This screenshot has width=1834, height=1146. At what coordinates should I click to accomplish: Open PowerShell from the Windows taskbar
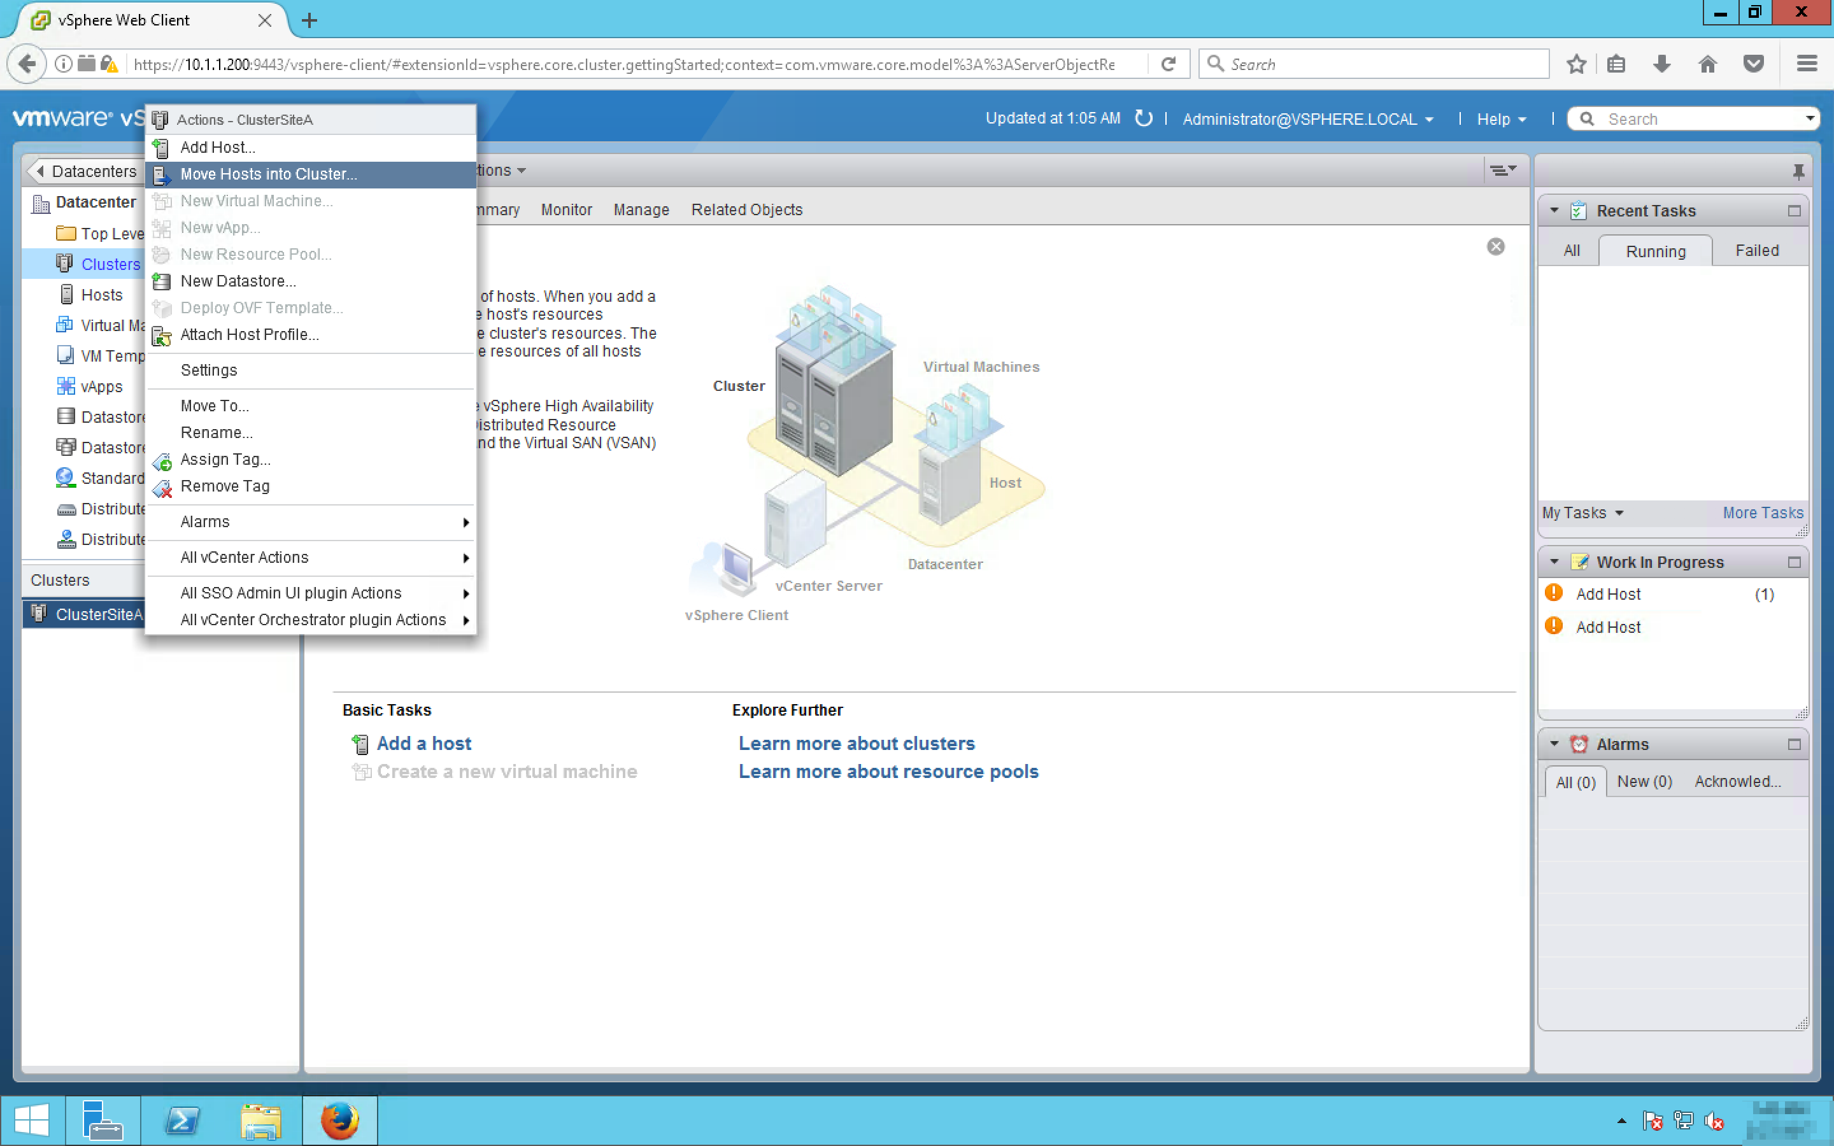click(182, 1121)
